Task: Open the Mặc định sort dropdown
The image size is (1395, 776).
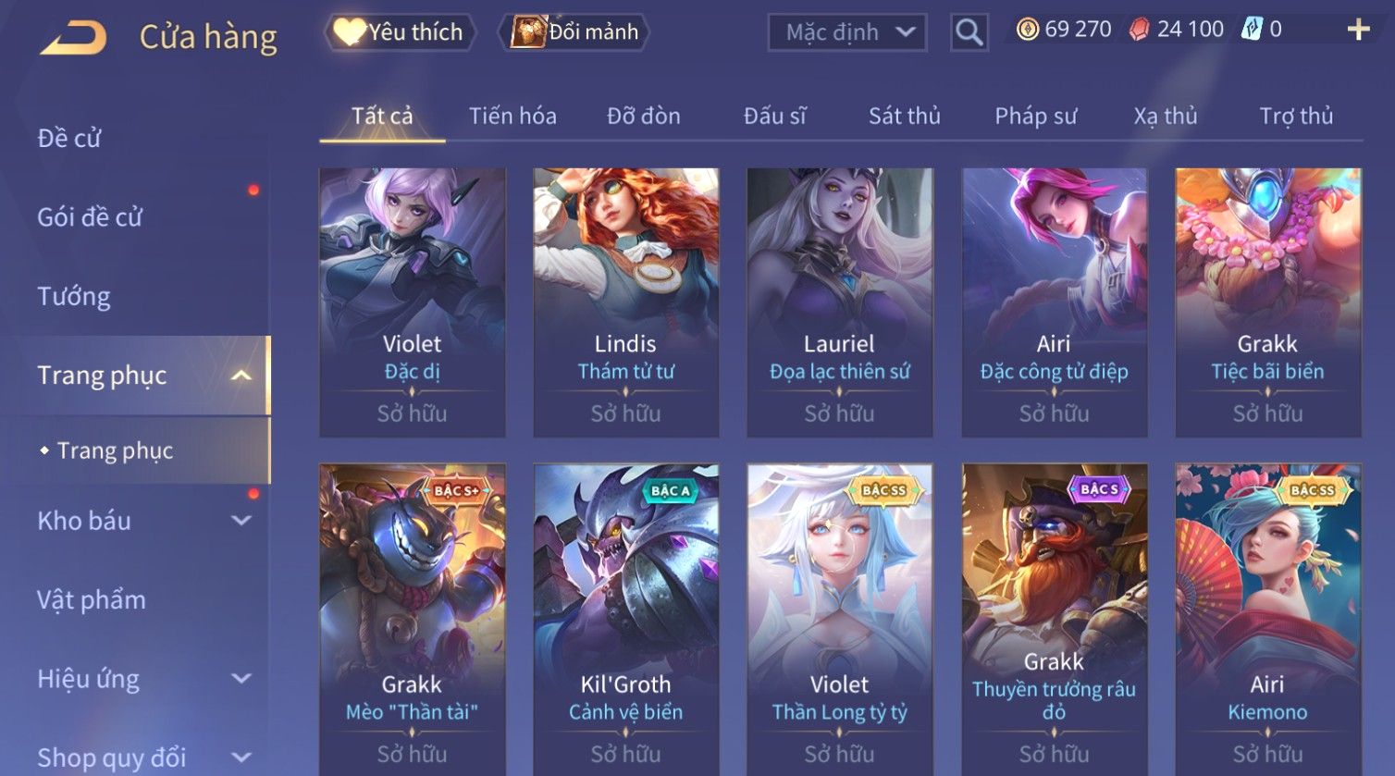Action: [847, 32]
